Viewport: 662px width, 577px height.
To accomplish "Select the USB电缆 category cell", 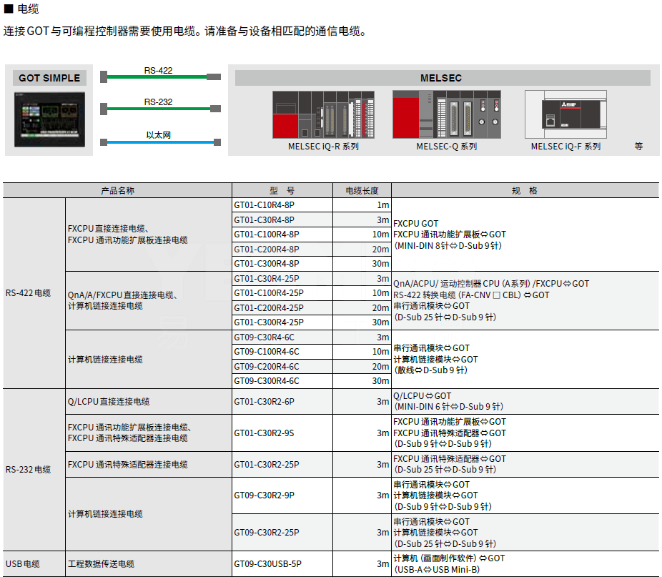I will click(23, 564).
